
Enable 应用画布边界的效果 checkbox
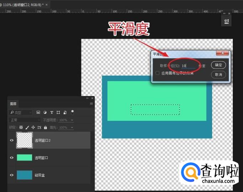coord(157,73)
